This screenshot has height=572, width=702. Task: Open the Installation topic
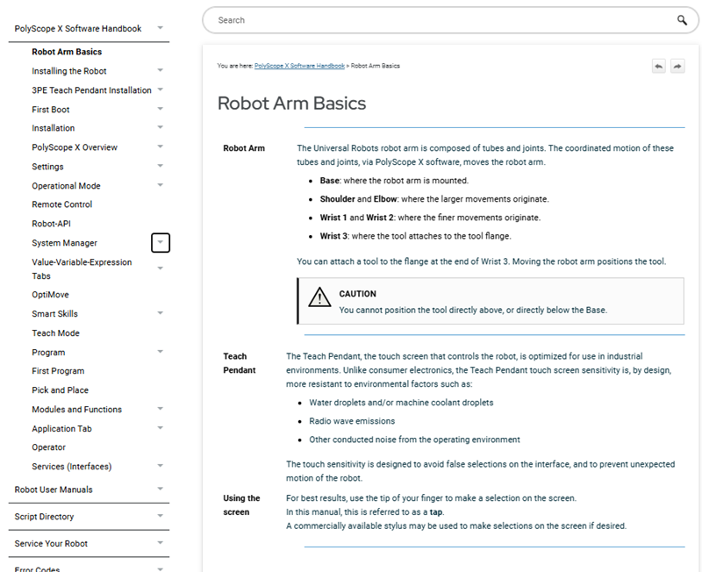(54, 128)
